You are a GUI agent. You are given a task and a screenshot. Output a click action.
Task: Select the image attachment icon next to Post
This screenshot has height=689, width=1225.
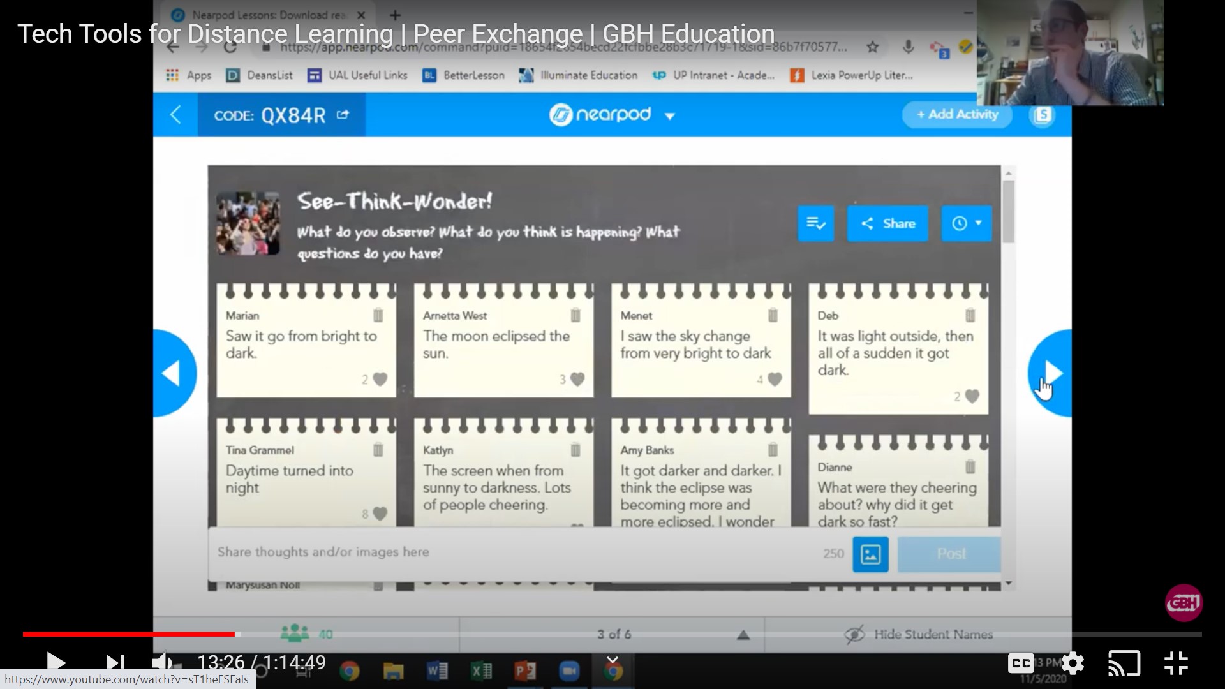click(x=870, y=554)
